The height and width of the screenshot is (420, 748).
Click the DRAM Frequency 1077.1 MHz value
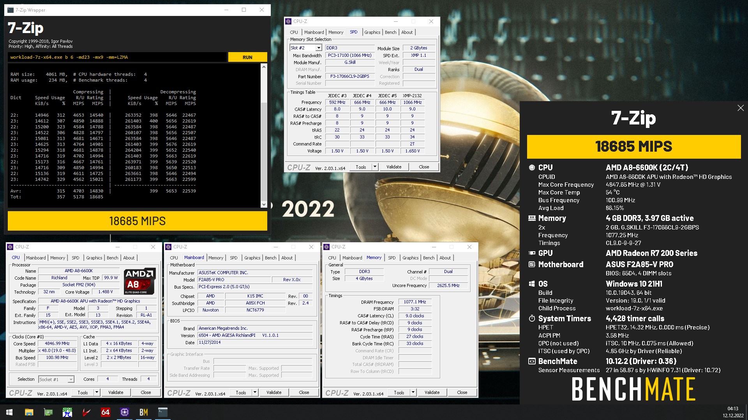(x=415, y=302)
